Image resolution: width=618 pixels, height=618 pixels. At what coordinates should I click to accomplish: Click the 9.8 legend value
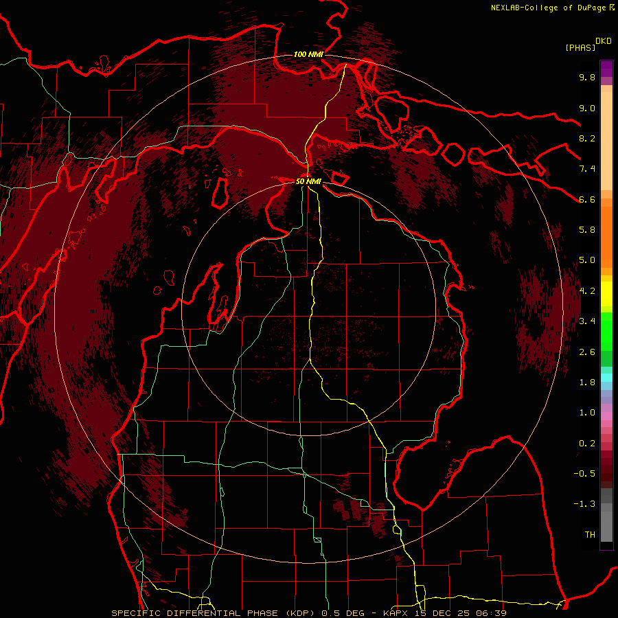[x=587, y=77]
